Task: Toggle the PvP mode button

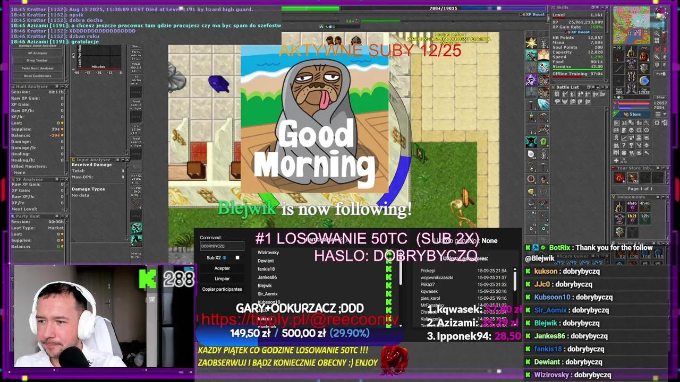Action: click(661, 74)
